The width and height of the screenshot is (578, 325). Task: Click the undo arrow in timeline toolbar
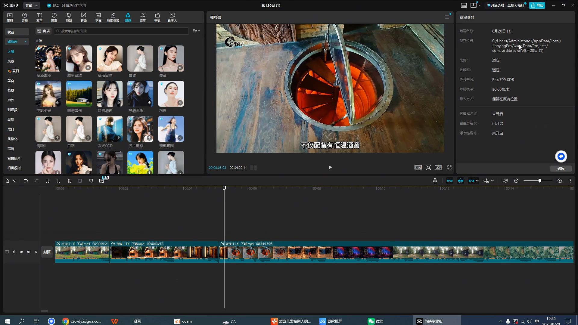point(26,181)
